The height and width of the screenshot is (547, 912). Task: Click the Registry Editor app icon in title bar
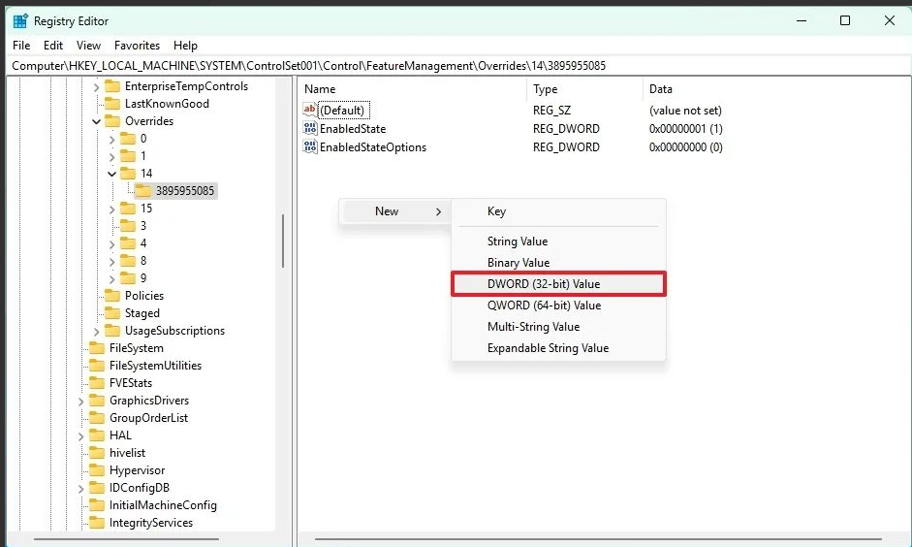pos(20,20)
